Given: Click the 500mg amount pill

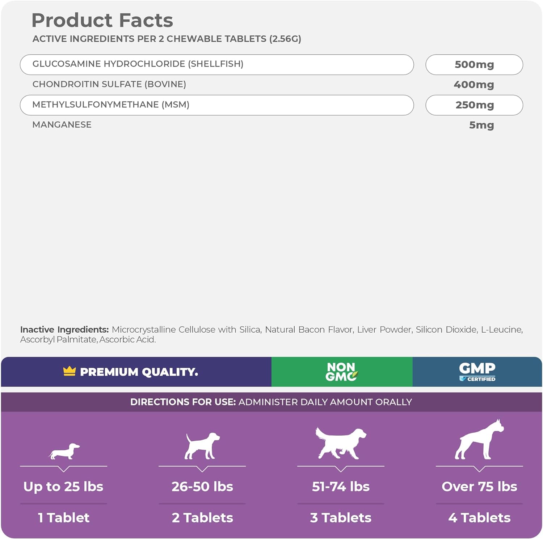Looking at the screenshot, I should tap(474, 65).
